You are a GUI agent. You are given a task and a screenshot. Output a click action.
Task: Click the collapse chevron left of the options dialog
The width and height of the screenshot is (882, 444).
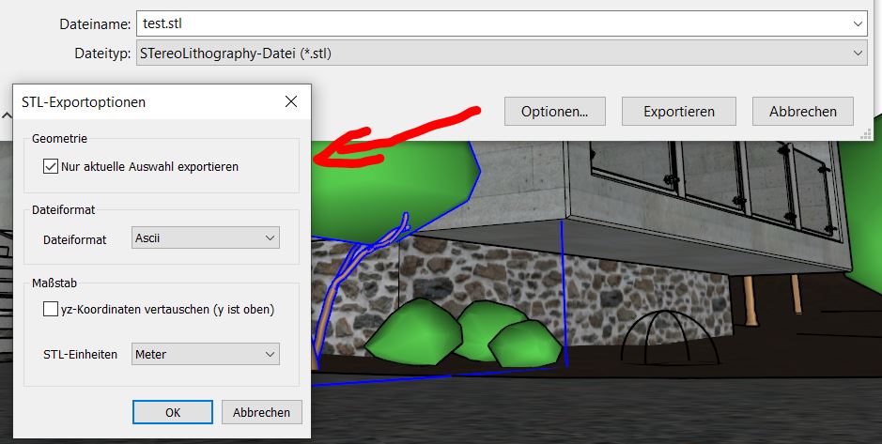[6, 115]
